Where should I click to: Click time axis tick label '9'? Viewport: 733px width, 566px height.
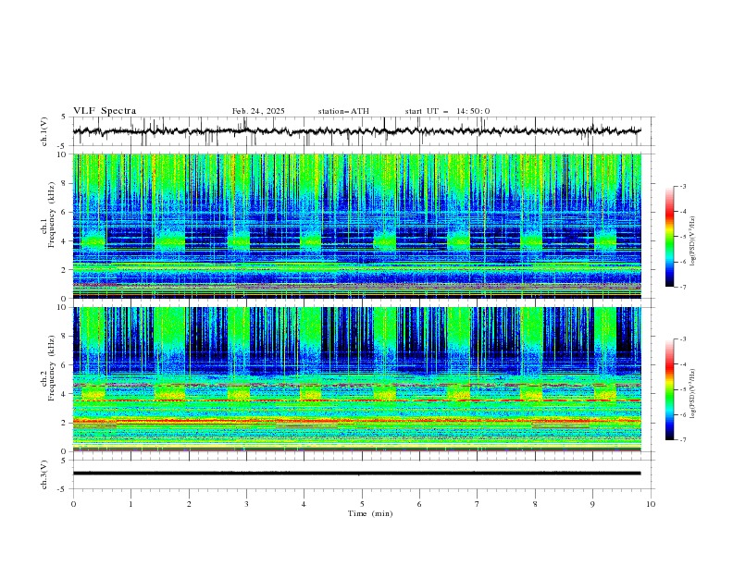point(592,504)
